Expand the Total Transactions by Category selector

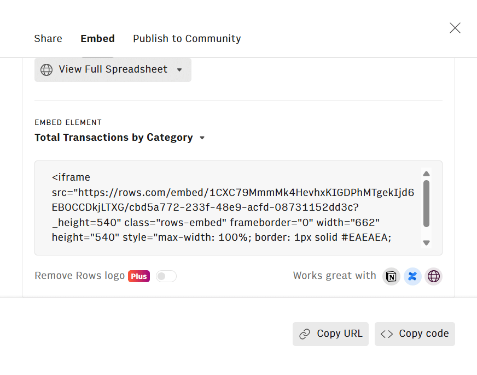tap(202, 138)
